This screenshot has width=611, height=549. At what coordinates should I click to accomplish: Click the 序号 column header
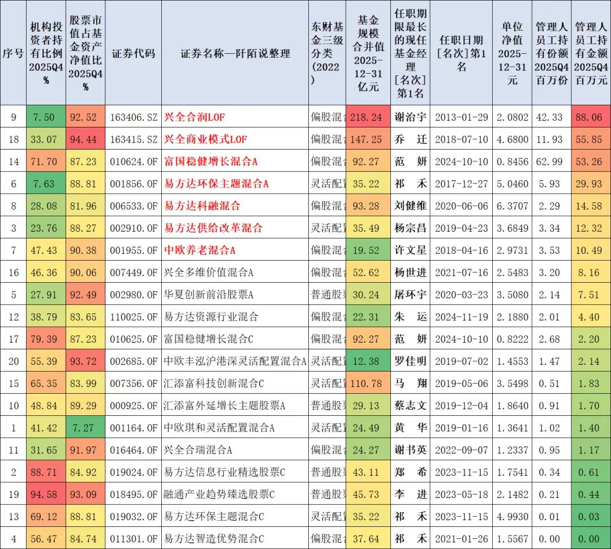(13, 53)
